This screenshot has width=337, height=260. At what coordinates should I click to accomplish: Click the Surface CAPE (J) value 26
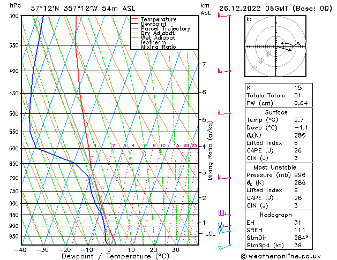coord(298,150)
